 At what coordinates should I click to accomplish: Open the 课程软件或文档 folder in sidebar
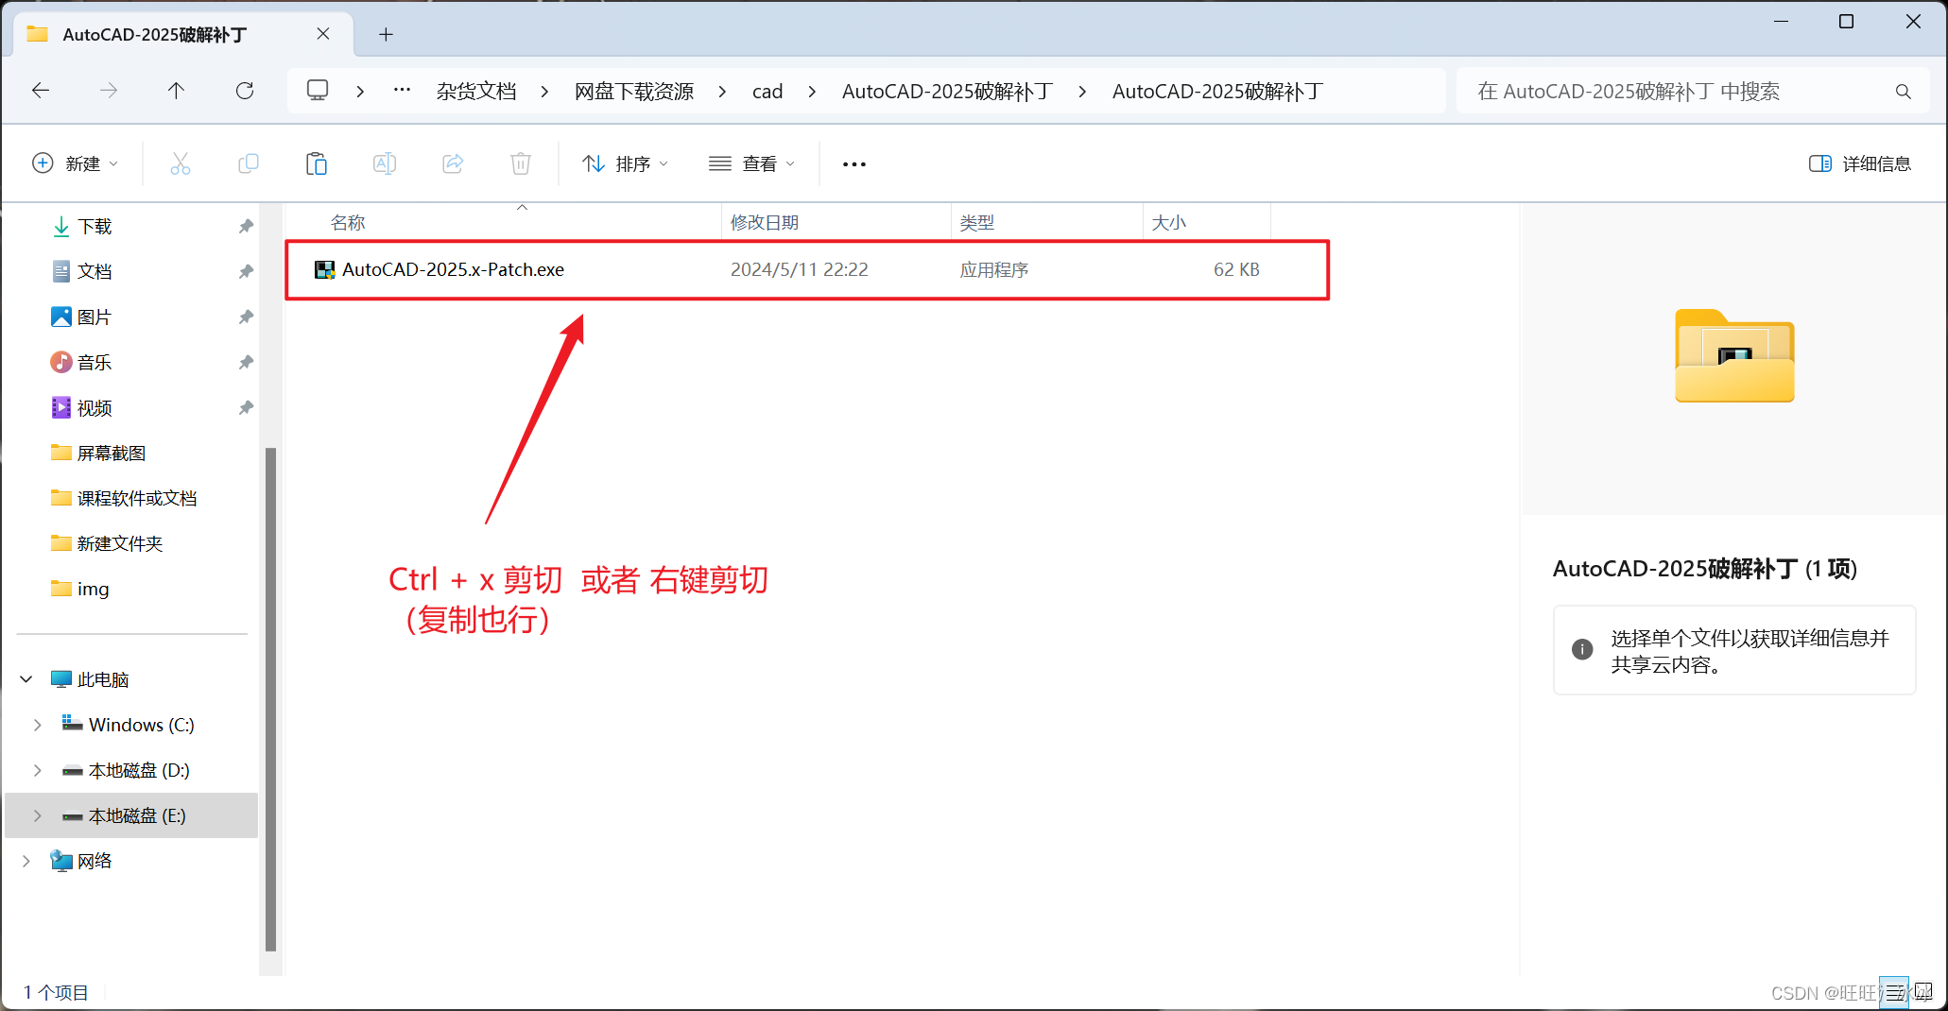click(x=136, y=499)
